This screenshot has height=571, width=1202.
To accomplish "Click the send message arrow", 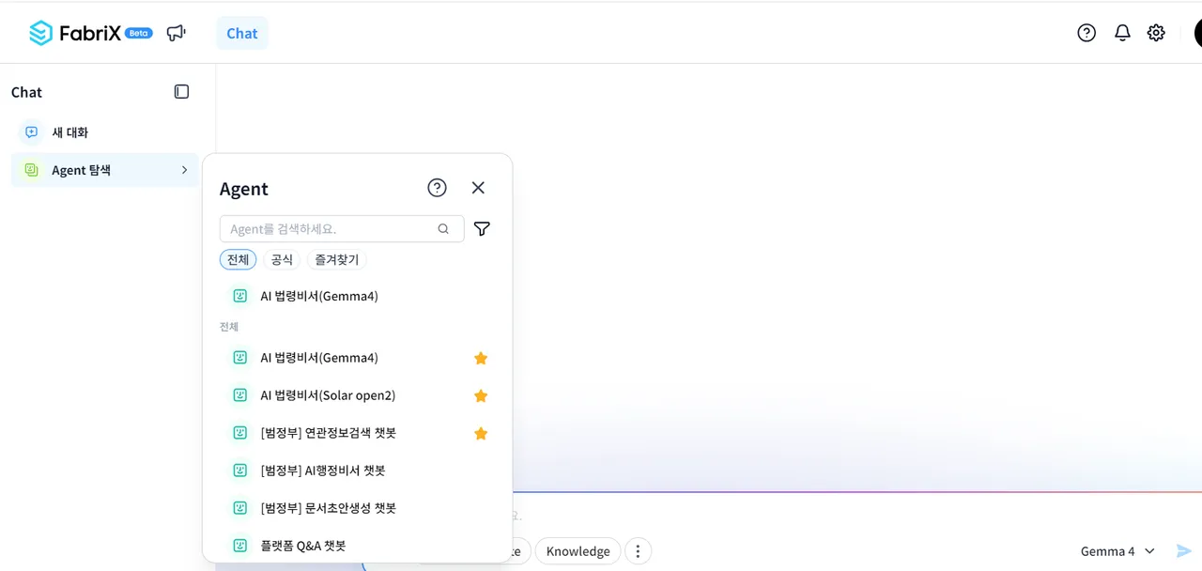I will [x=1184, y=551].
